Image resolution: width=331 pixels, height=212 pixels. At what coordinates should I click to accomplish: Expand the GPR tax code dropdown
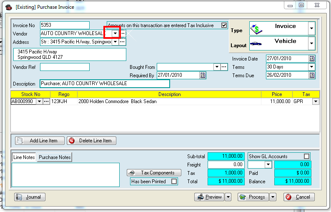point(316,101)
